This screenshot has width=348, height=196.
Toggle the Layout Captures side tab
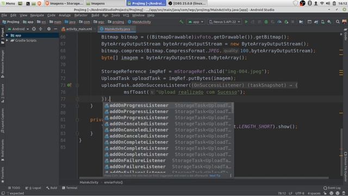tap(3, 121)
